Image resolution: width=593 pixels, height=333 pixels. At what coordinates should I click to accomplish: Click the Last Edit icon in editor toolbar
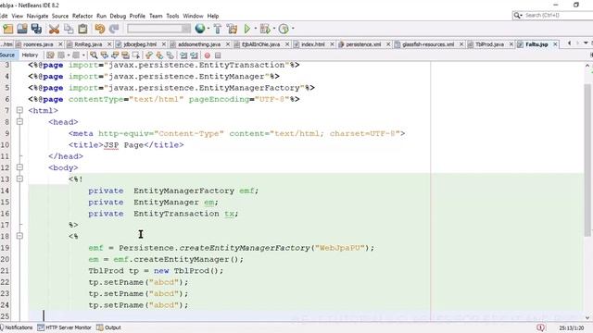(50, 55)
